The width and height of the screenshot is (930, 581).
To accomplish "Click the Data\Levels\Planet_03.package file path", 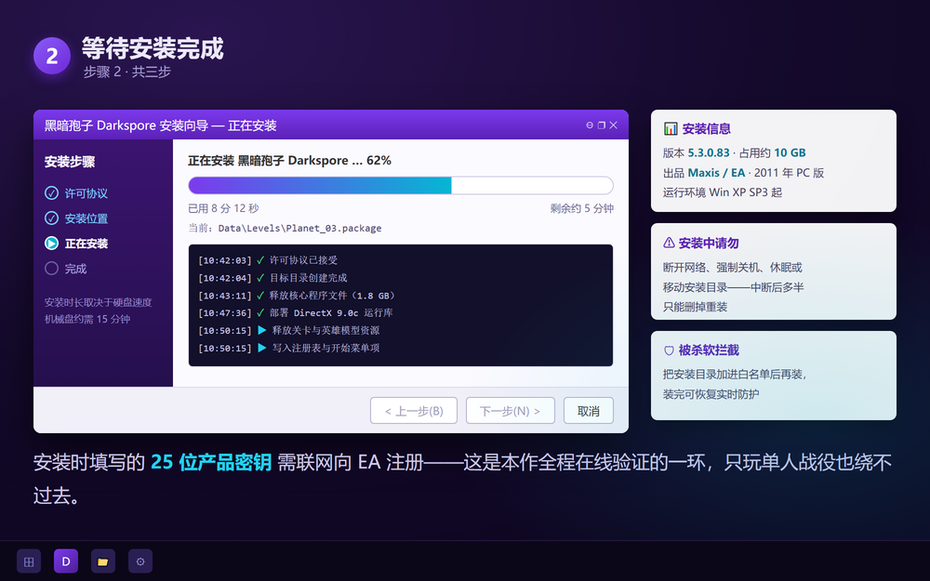I will click(299, 229).
